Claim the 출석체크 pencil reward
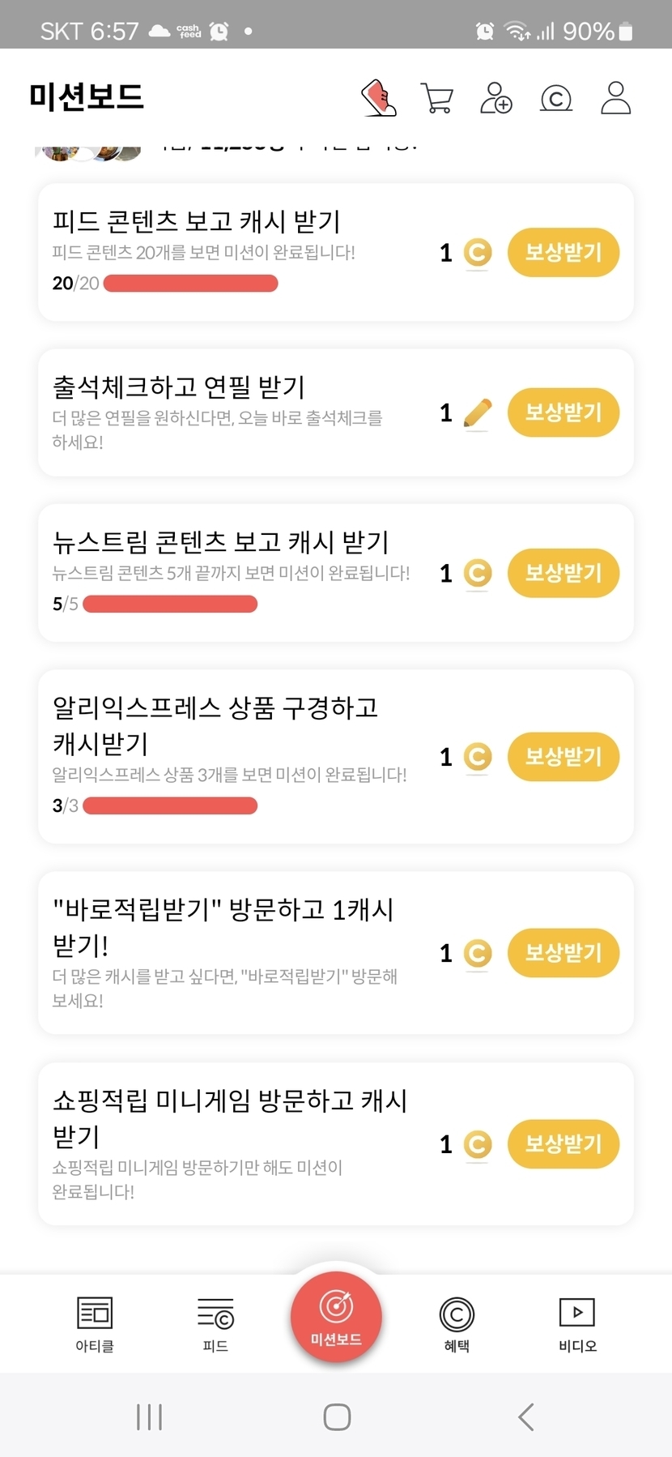Image resolution: width=672 pixels, height=1457 pixels. click(x=564, y=412)
